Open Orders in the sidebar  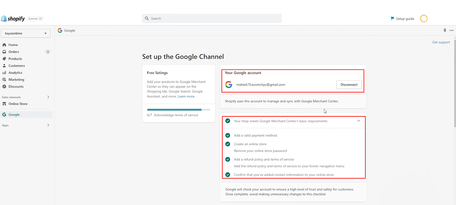coord(14,52)
